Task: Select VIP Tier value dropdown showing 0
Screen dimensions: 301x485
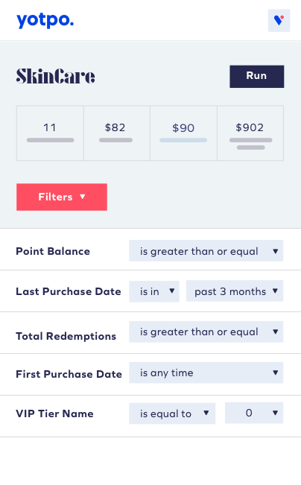Action: point(254,413)
